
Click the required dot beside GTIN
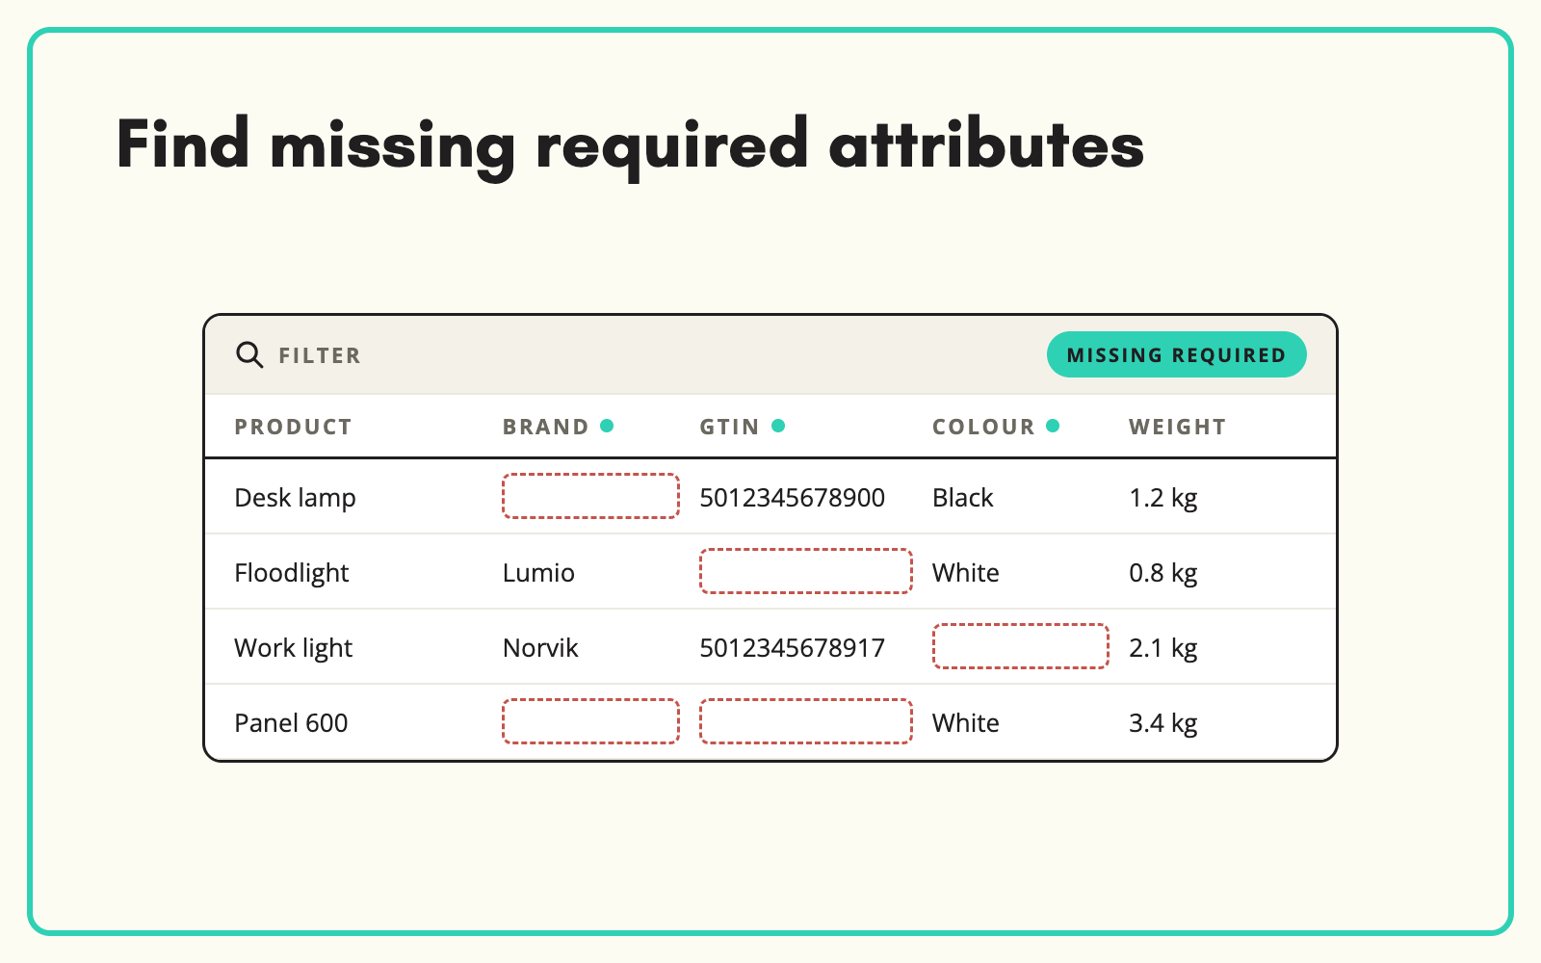click(x=778, y=426)
